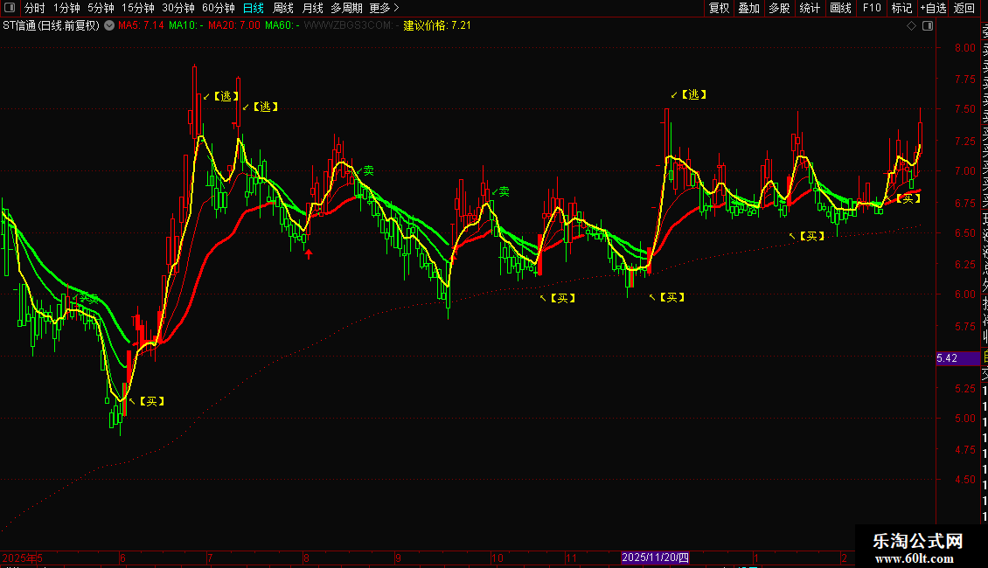Click the diamond icon near chart corner
The image size is (988, 568).
tap(911, 26)
